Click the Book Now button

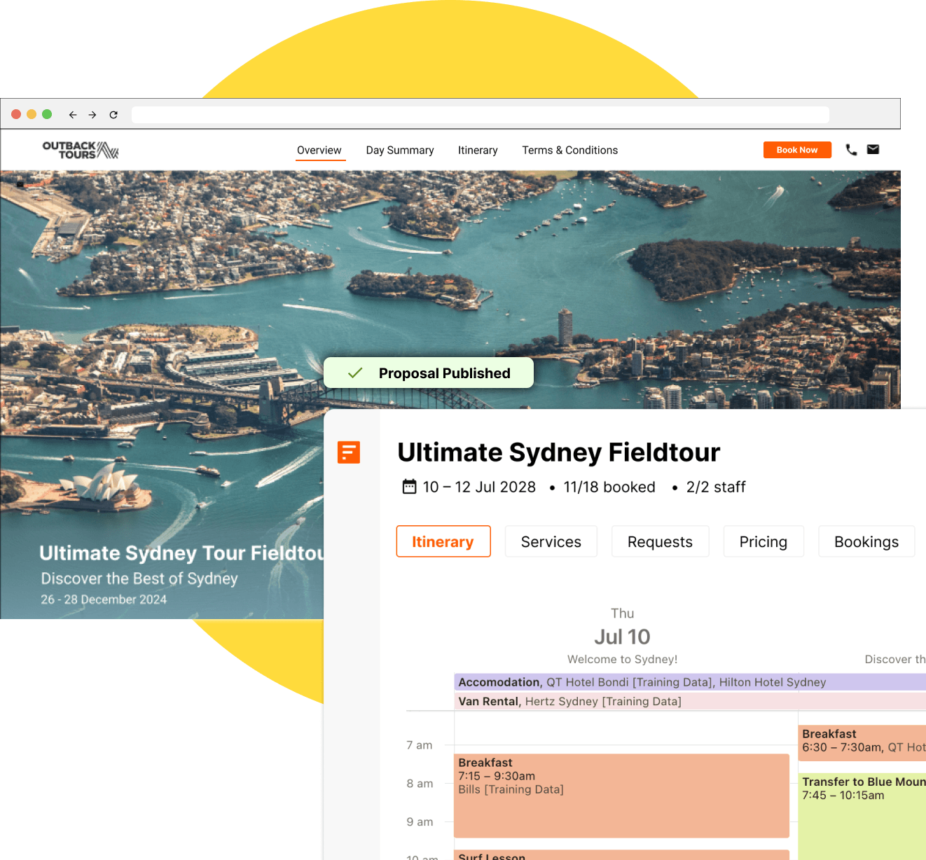(x=797, y=149)
